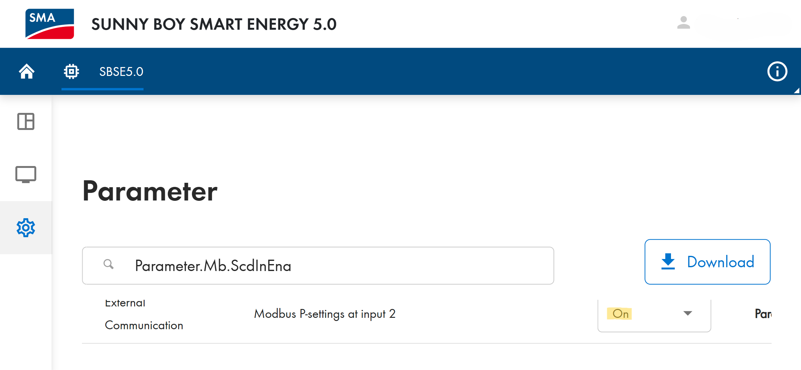The width and height of the screenshot is (801, 370).
Task: Select the settings gear in sidebar
Action: pyautogui.click(x=26, y=228)
